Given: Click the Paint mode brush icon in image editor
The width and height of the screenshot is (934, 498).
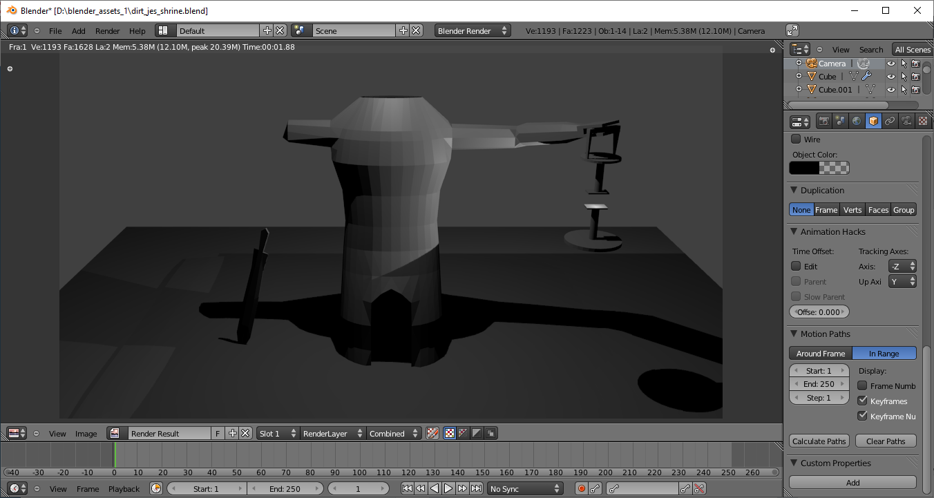Looking at the screenshot, I should [433, 434].
